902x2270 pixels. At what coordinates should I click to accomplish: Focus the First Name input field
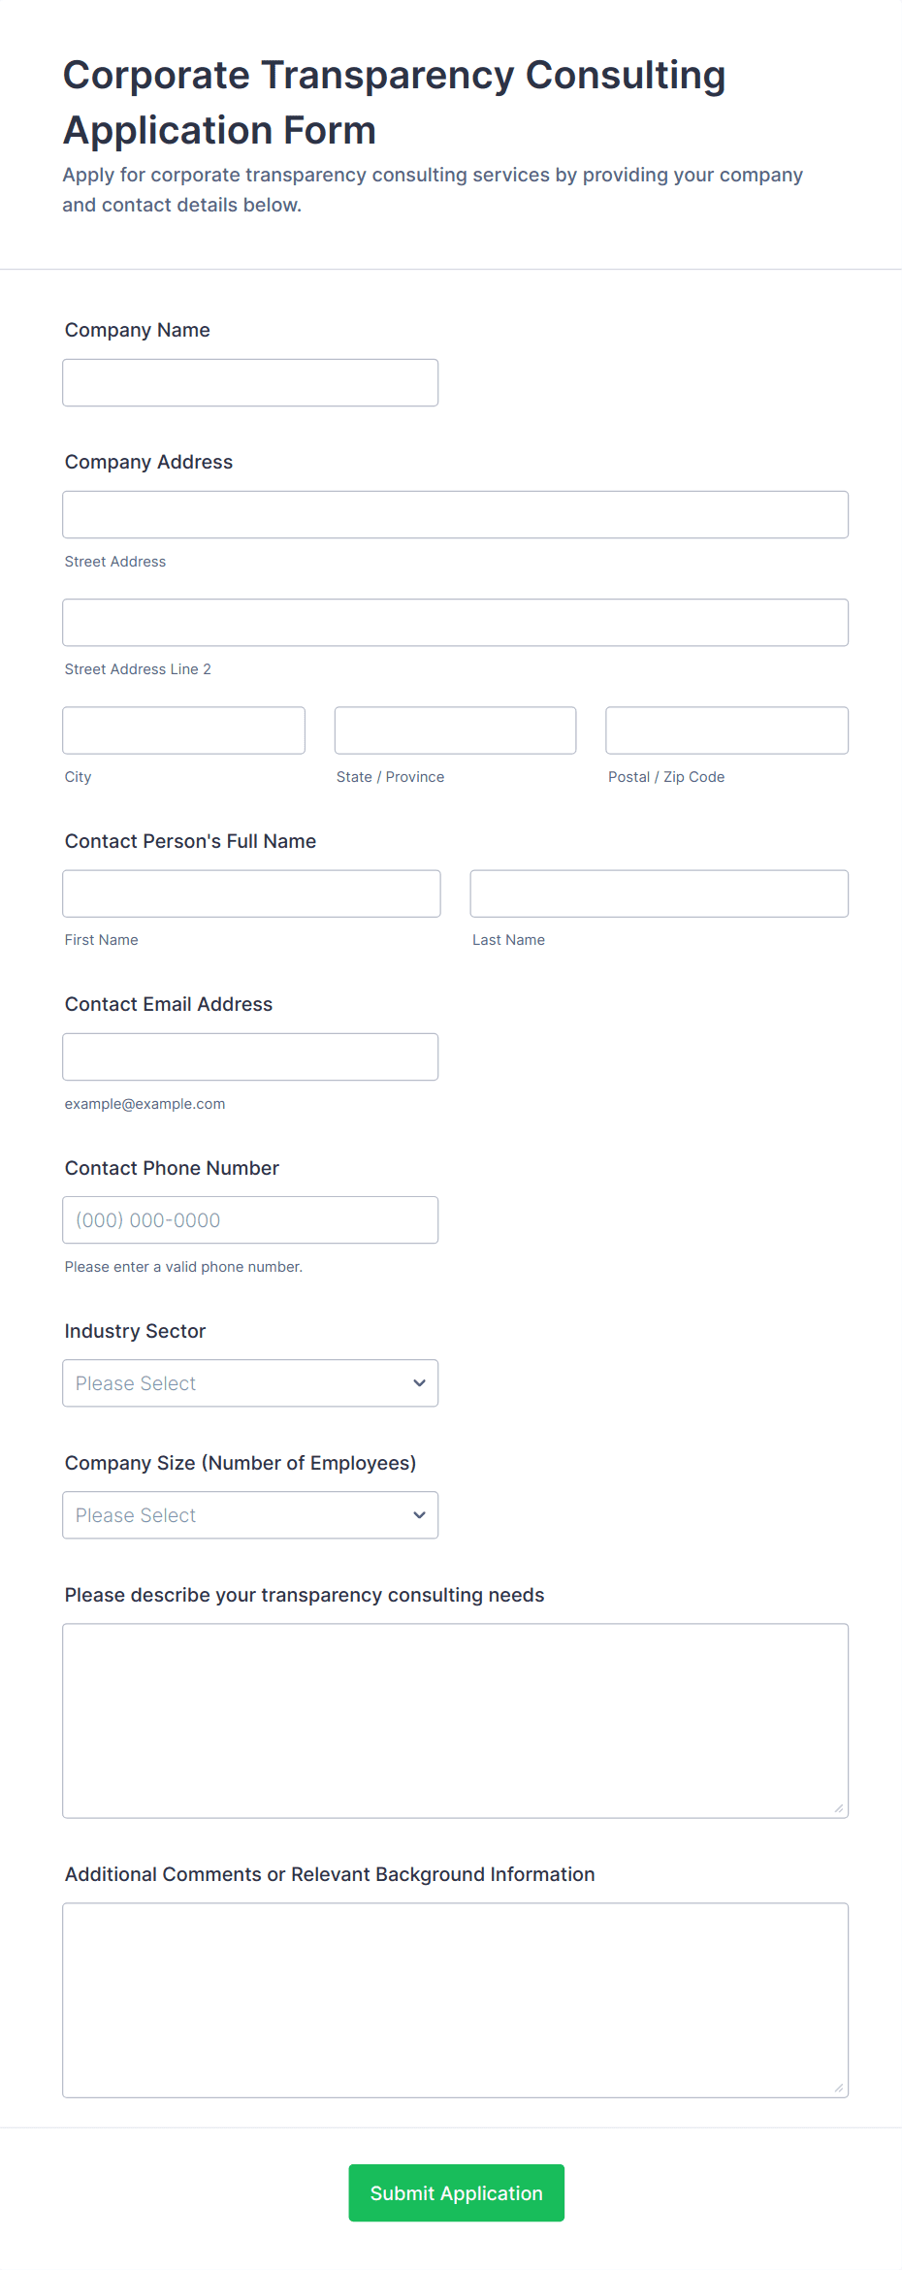pos(250,892)
